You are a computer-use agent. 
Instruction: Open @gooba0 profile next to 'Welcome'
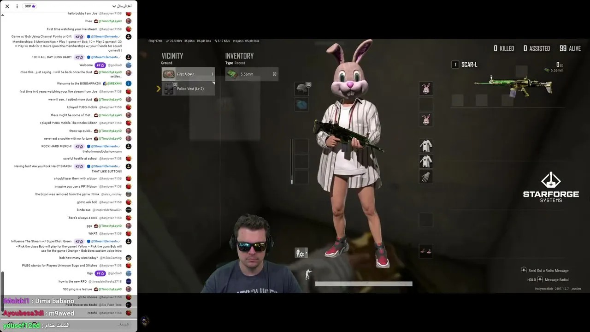(x=115, y=65)
